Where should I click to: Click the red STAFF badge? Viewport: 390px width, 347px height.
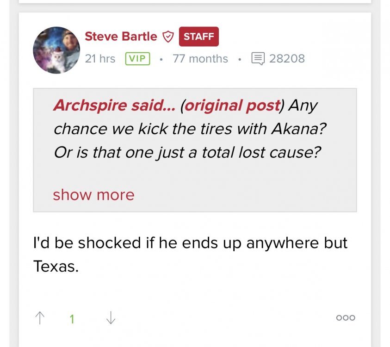(198, 37)
